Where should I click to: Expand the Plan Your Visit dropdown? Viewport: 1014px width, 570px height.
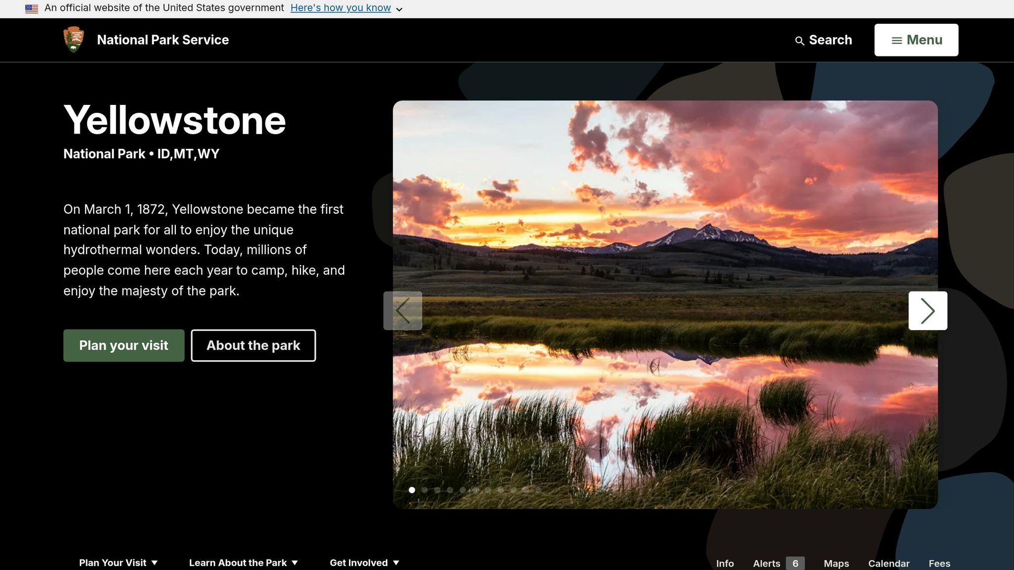click(x=118, y=563)
